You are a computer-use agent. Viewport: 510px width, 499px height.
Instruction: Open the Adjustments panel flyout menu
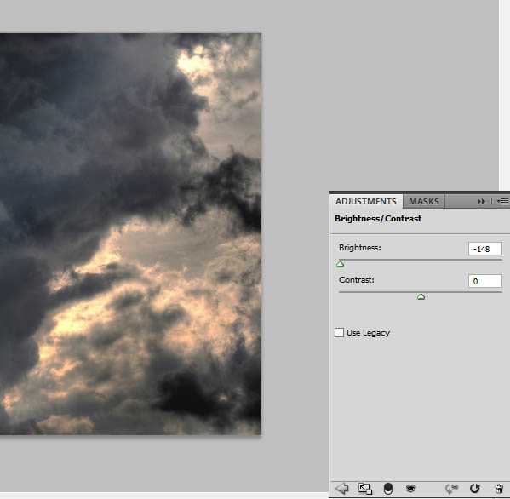coord(502,201)
